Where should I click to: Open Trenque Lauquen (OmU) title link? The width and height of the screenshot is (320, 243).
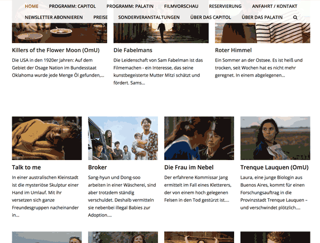pos(275,167)
